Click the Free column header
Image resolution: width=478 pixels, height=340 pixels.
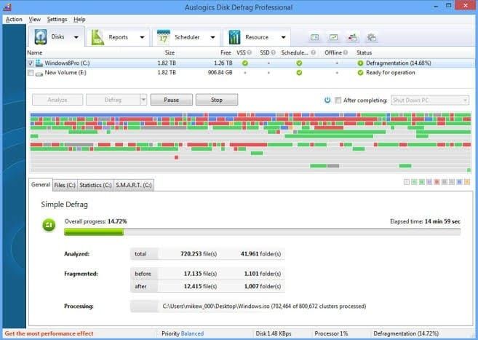pos(226,52)
